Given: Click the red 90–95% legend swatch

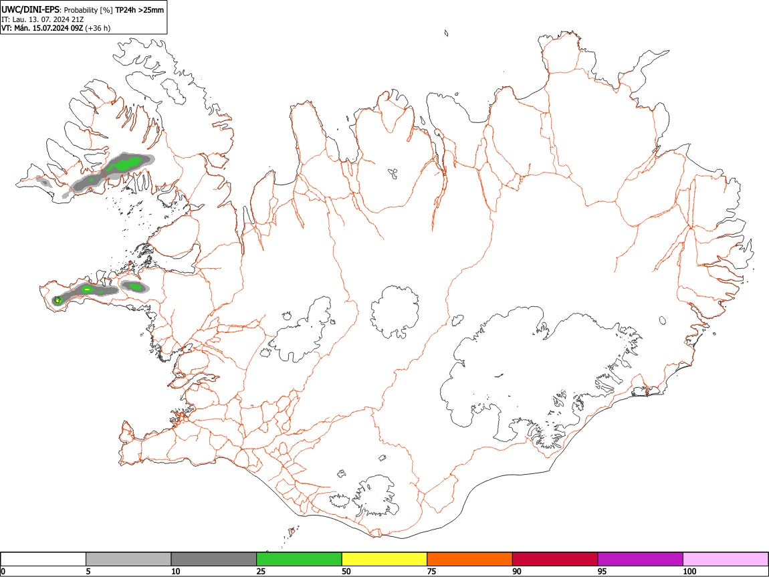Looking at the screenshot, I should tap(555, 560).
